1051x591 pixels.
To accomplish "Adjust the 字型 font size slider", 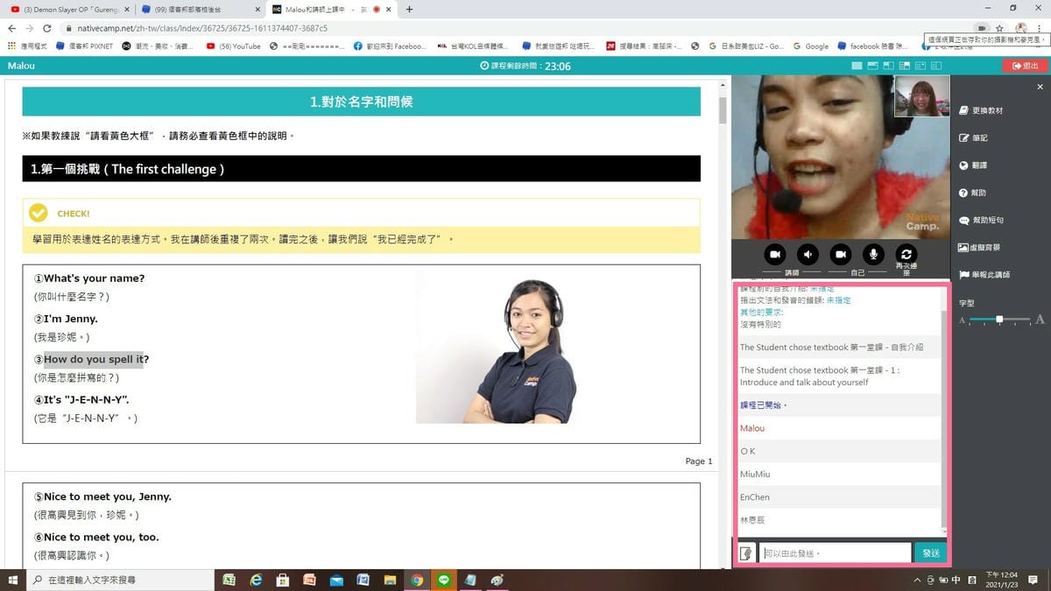I will tap(1001, 320).
